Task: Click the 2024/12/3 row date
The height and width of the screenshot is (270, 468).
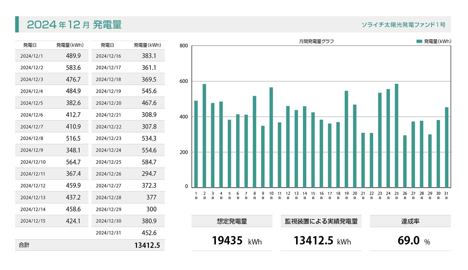Action: (32, 80)
